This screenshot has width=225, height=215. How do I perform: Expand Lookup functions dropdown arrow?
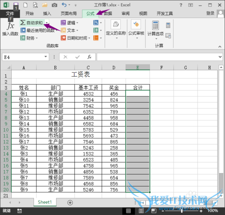point(101,23)
